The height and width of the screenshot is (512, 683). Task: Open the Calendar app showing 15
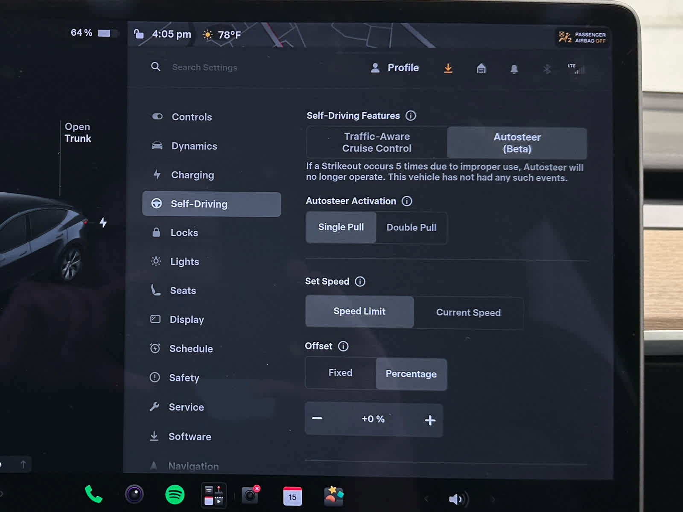point(292,496)
